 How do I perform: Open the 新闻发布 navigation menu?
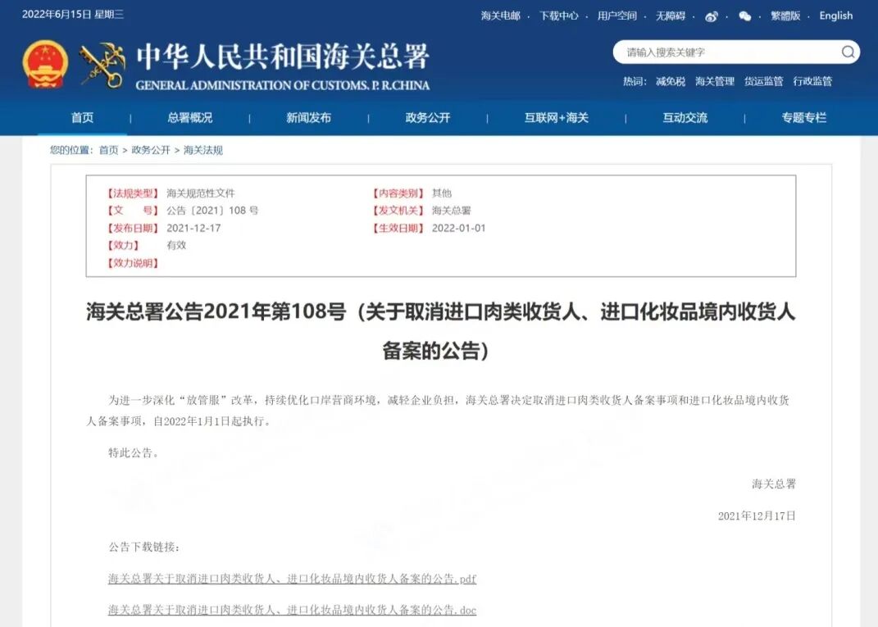[308, 117]
